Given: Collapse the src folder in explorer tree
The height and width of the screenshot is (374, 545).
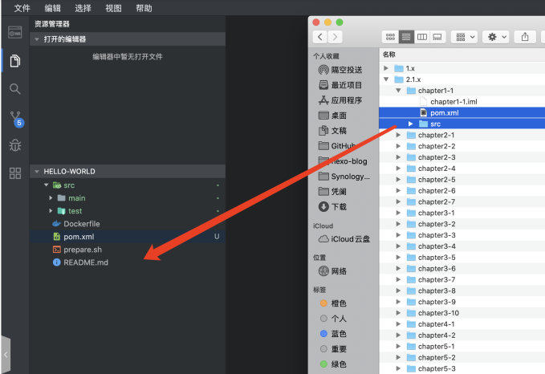Looking at the screenshot, I should click(46, 185).
